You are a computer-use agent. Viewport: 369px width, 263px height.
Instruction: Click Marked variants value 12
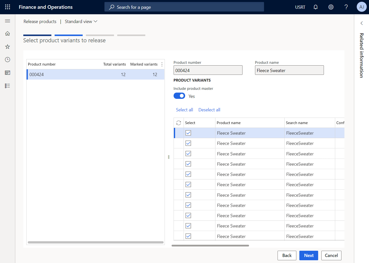pyautogui.click(x=155, y=75)
